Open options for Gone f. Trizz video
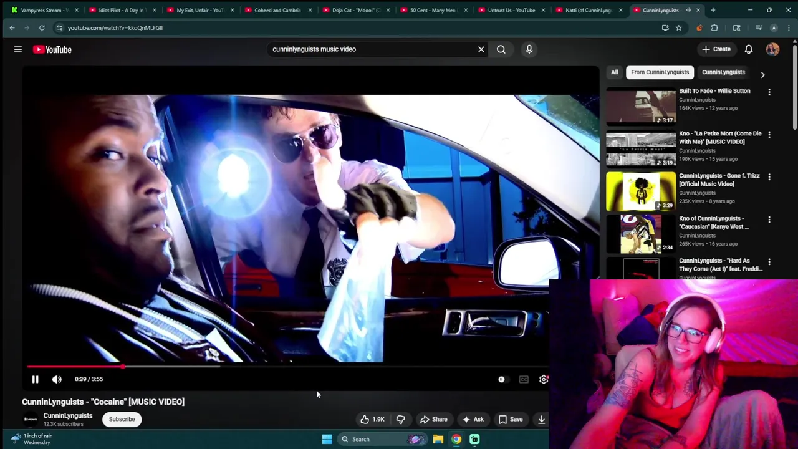 tap(769, 177)
